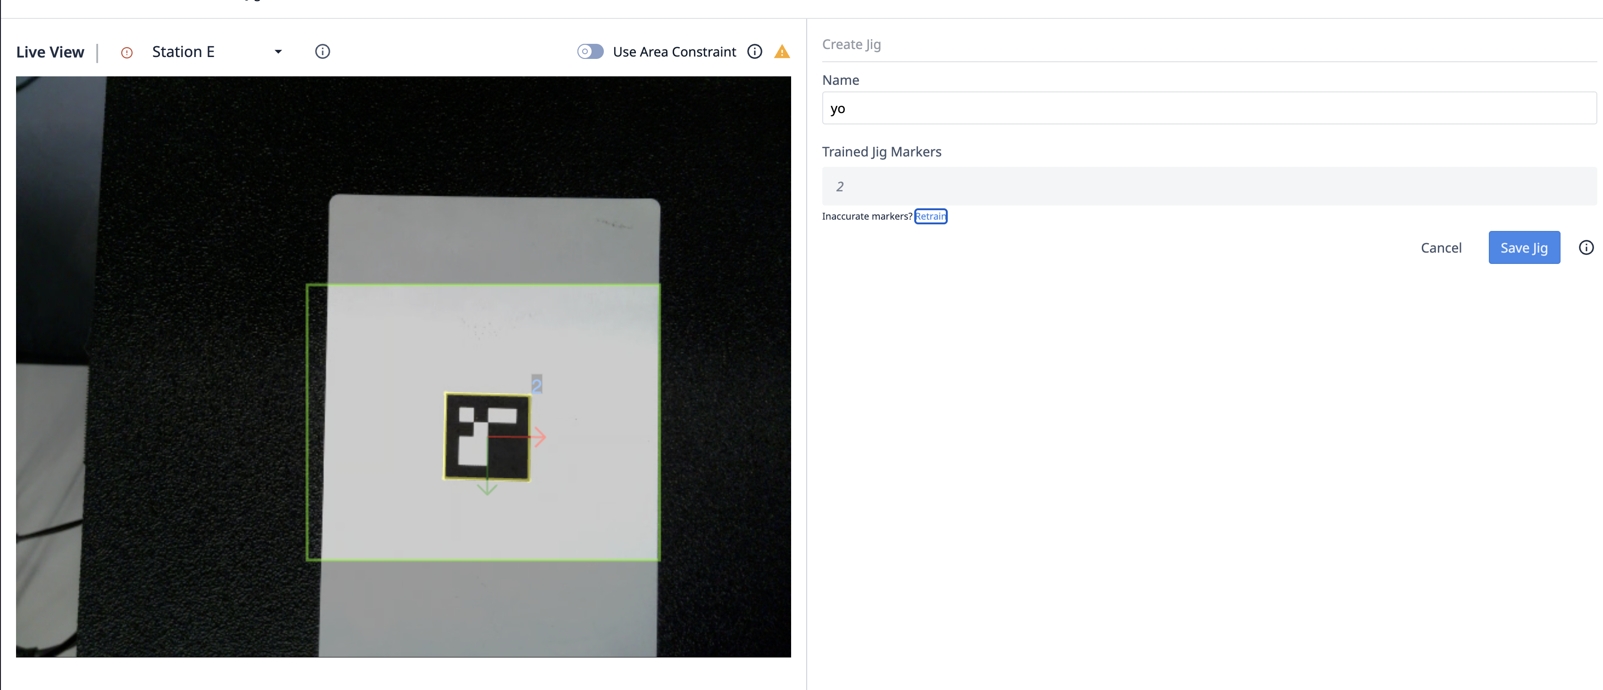Viewport: 1603px width, 690px height.
Task: Click the Inaccurate markers? text
Action: point(867,216)
